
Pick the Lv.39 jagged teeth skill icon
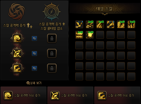(x=79, y=35)
